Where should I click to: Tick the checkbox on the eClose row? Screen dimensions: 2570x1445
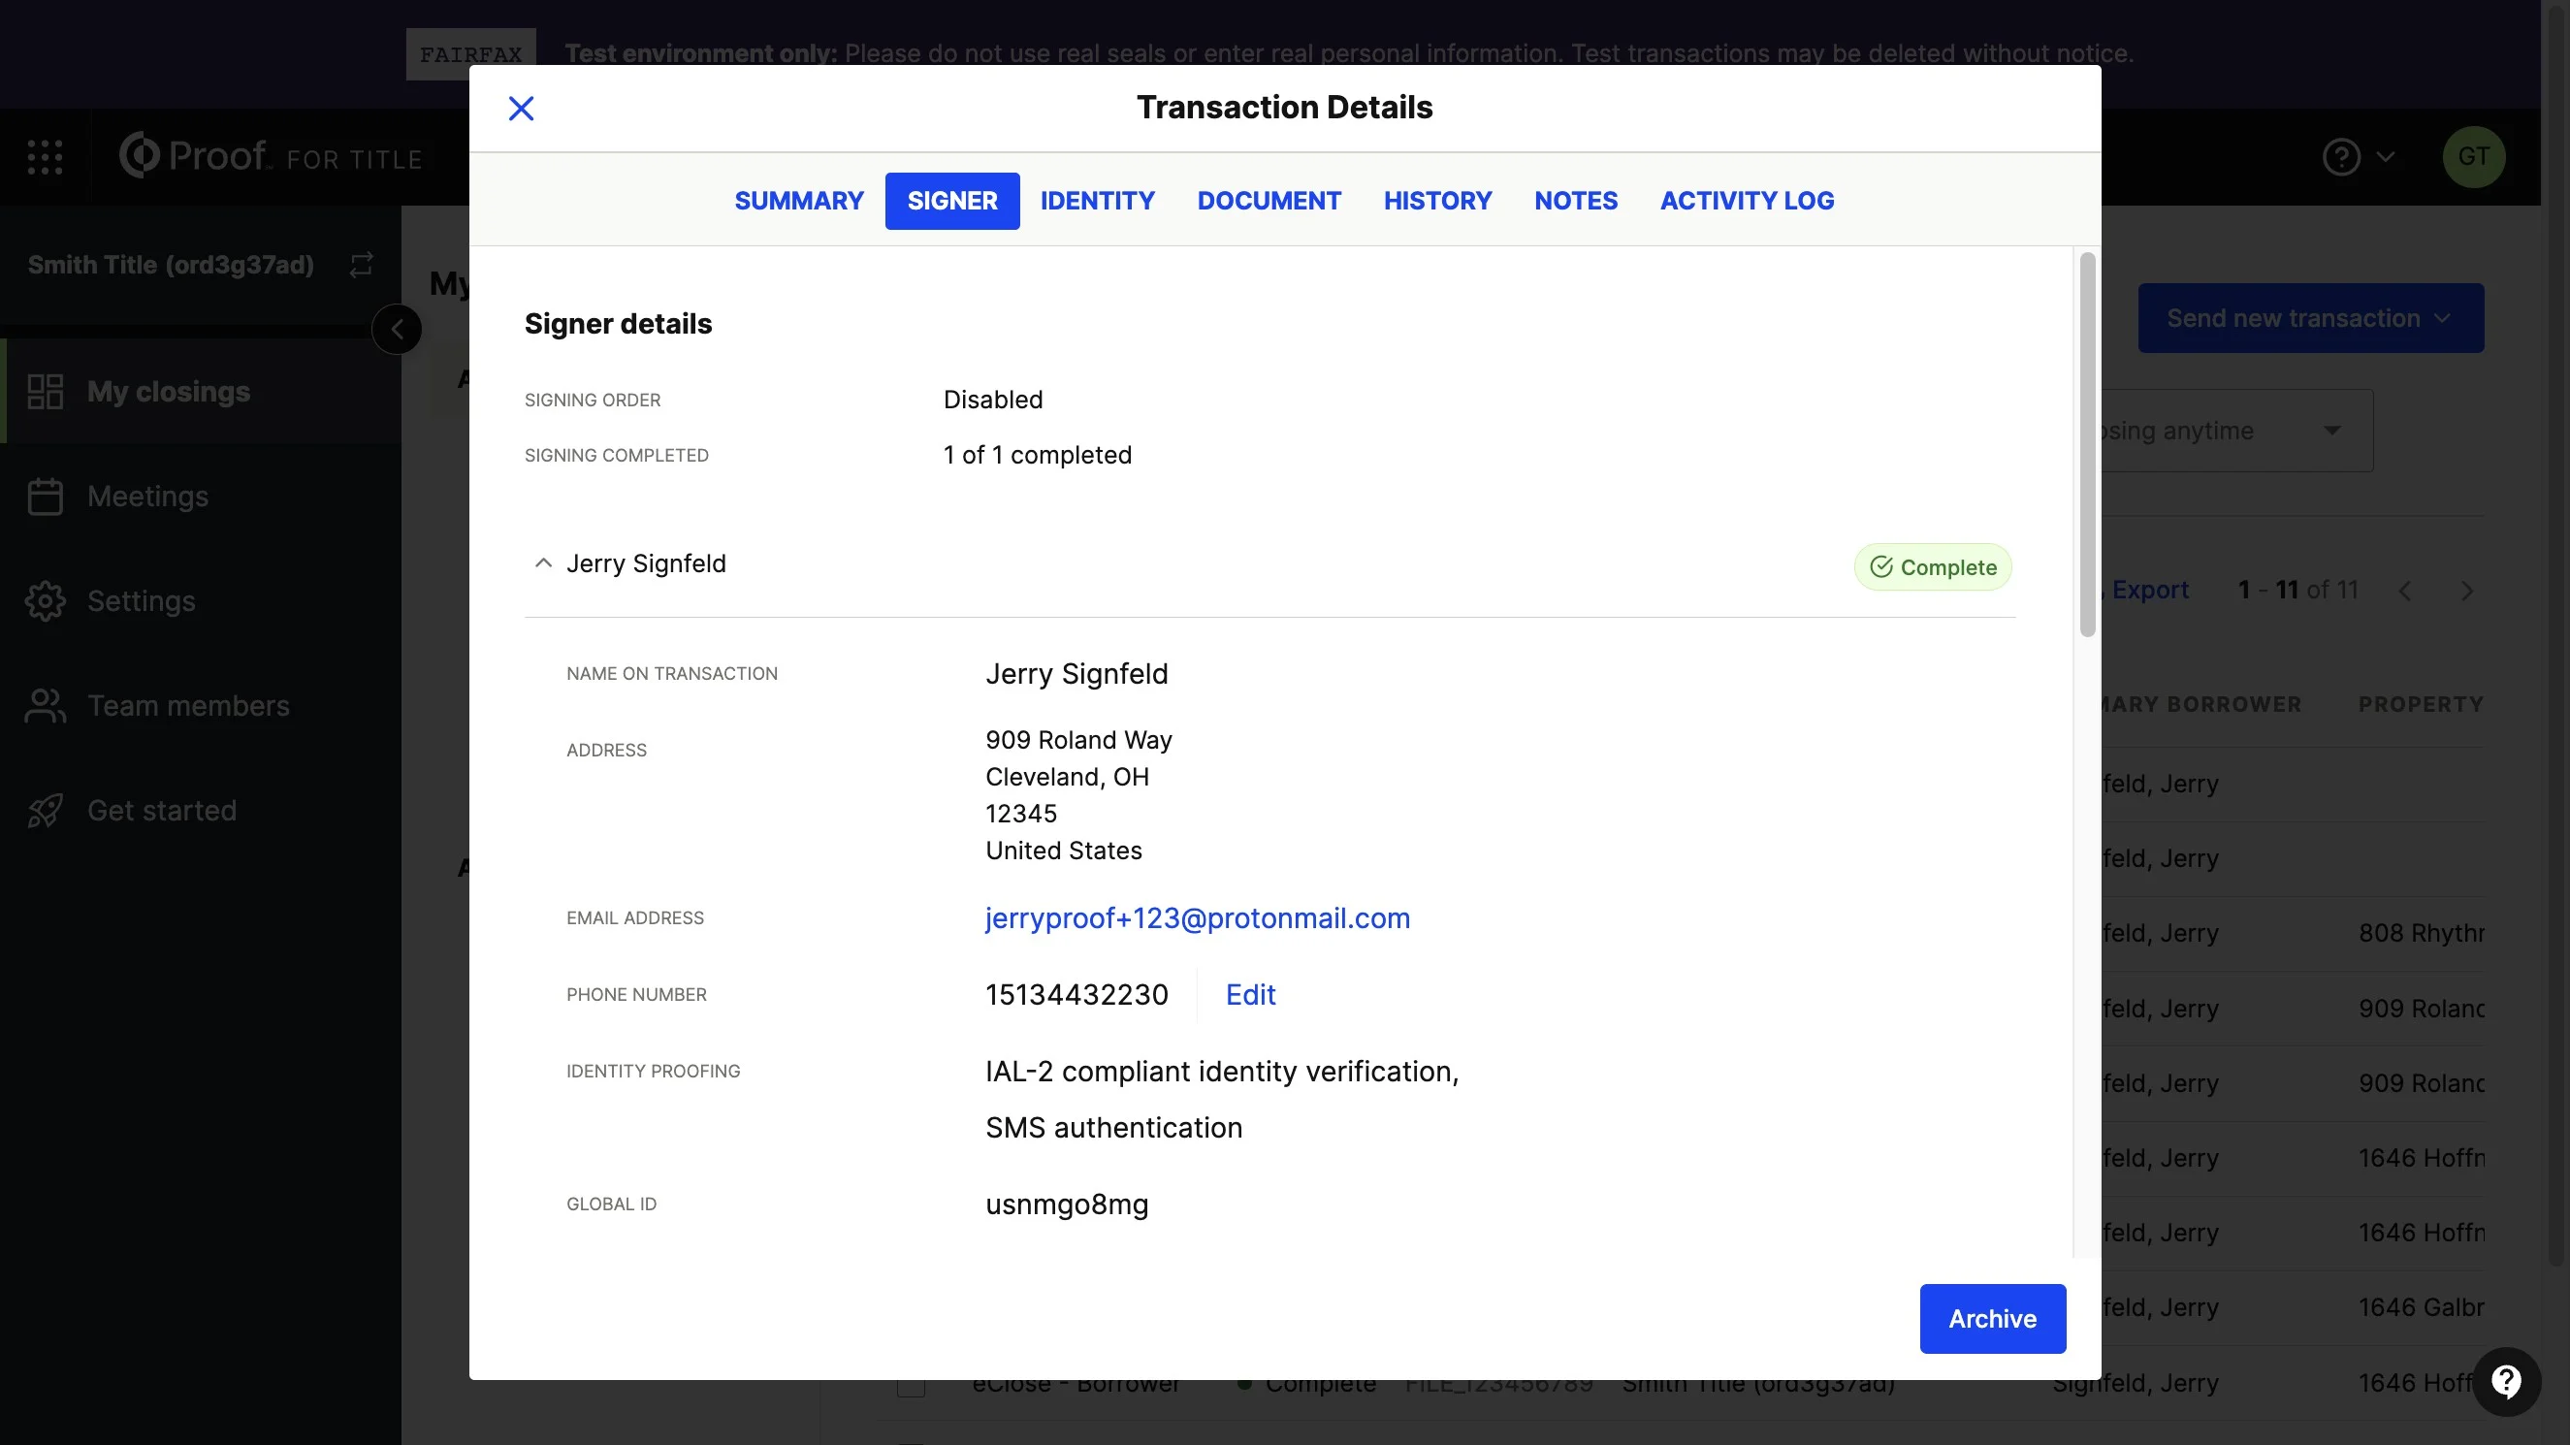point(910,1385)
